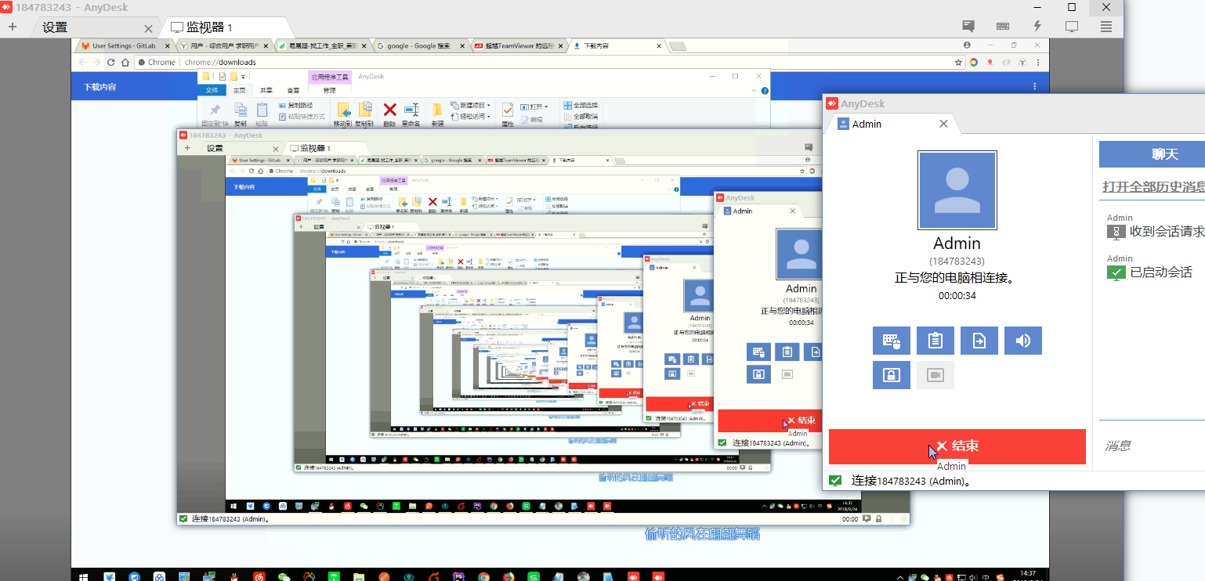Click the Chrome back arrow
Viewport: 1205px width, 581px height.
tap(82, 62)
